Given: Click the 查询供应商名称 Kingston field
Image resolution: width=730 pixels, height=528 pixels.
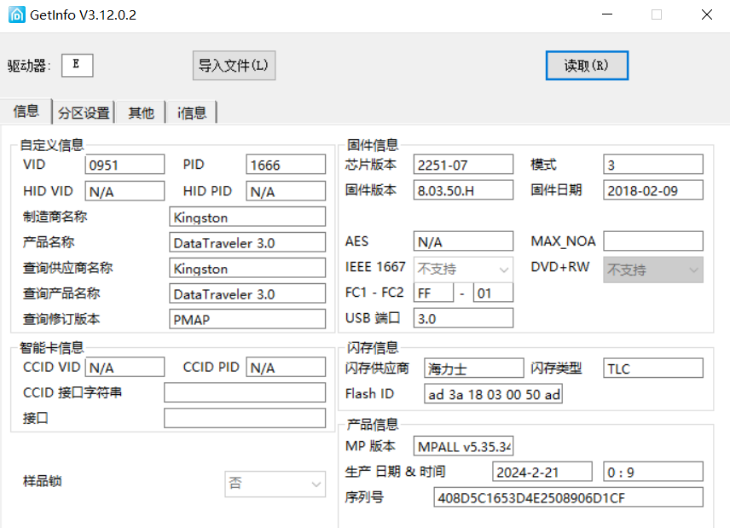Looking at the screenshot, I should point(247,268).
